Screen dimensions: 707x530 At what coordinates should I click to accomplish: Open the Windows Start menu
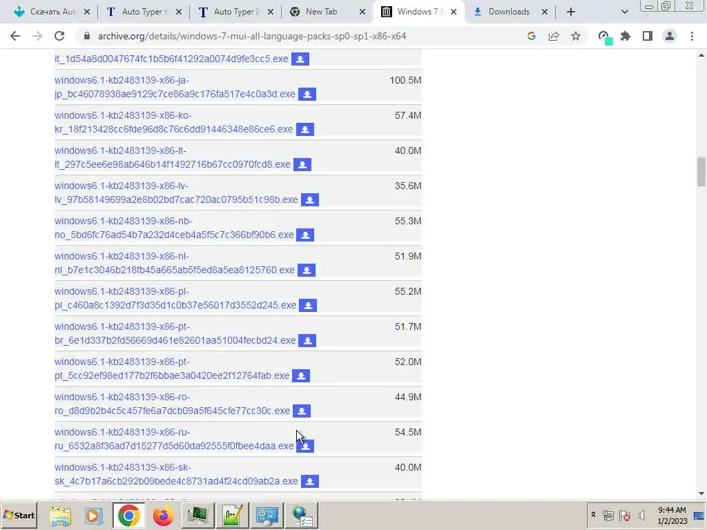[x=19, y=515]
